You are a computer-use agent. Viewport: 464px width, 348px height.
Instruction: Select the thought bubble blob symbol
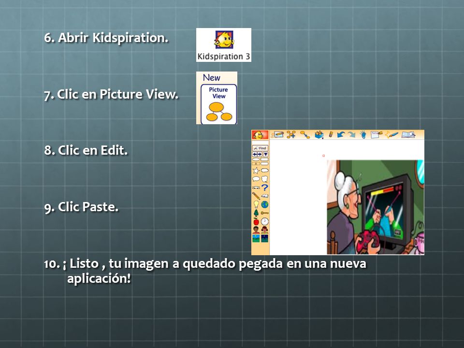pyautogui.click(x=264, y=179)
